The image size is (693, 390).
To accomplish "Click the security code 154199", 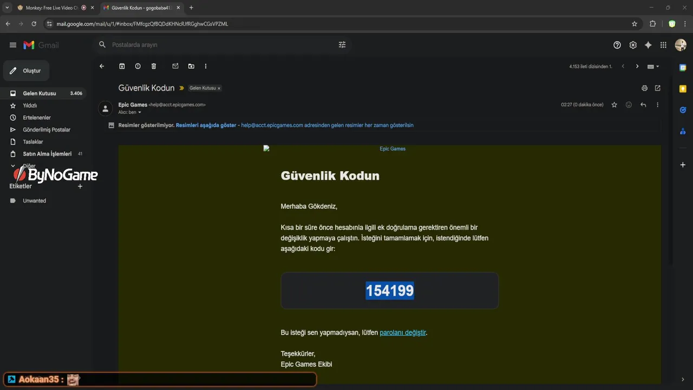I will [390, 291].
